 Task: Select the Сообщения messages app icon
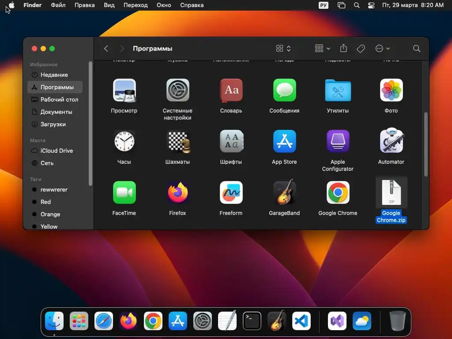click(x=285, y=90)
